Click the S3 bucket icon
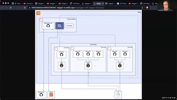This screenshot has height=100, width=177. click(118, 95)
